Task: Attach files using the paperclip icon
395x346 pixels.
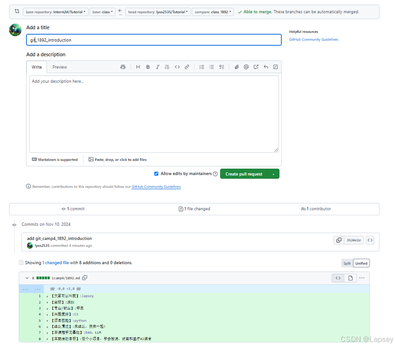Action: click(x=237, y=67)
